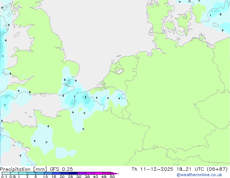
Task: Click the legend scale label "0.1"
Action: tap(4, 177)
